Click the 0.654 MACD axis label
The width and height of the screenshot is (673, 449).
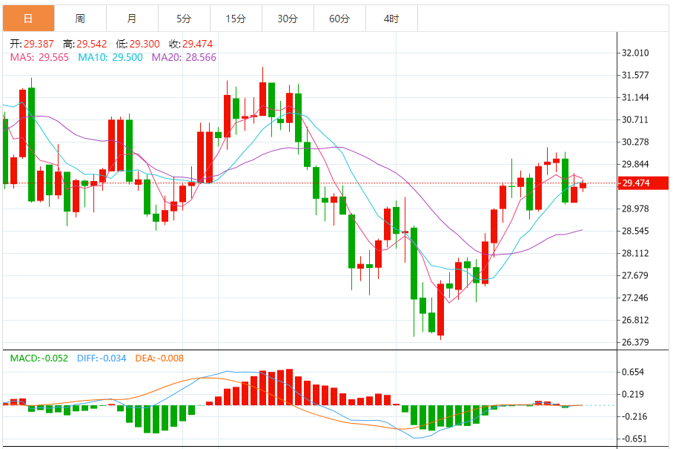(633, 372)
